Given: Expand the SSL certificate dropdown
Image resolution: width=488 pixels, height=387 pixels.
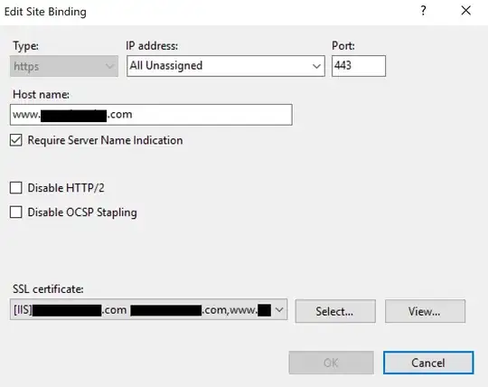Looking at the screenshot, I should 279,310.
